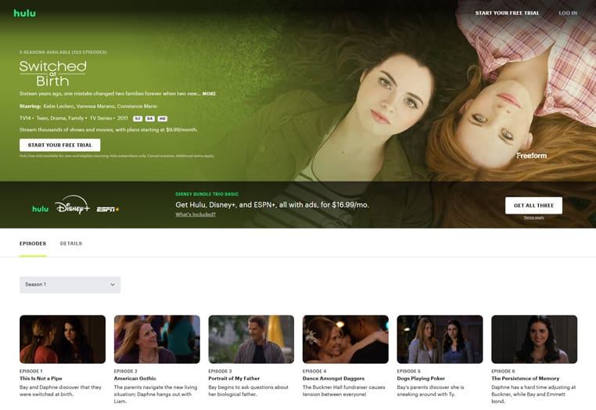Click the HD quality badge
596x410 pixels.
[163, 119]
